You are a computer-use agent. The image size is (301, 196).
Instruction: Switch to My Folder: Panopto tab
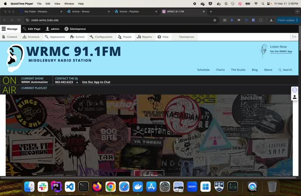click(41, 11)
